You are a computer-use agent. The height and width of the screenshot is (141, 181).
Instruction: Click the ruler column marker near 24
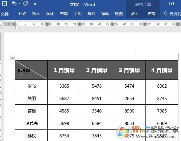tap(112, 24)
